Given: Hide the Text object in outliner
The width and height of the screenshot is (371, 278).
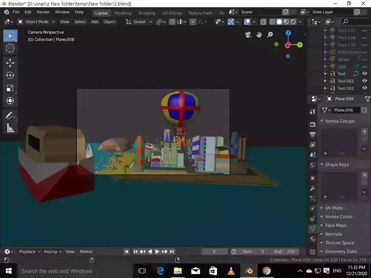Looking at the screenshot, I should click(x=365, y=73).
